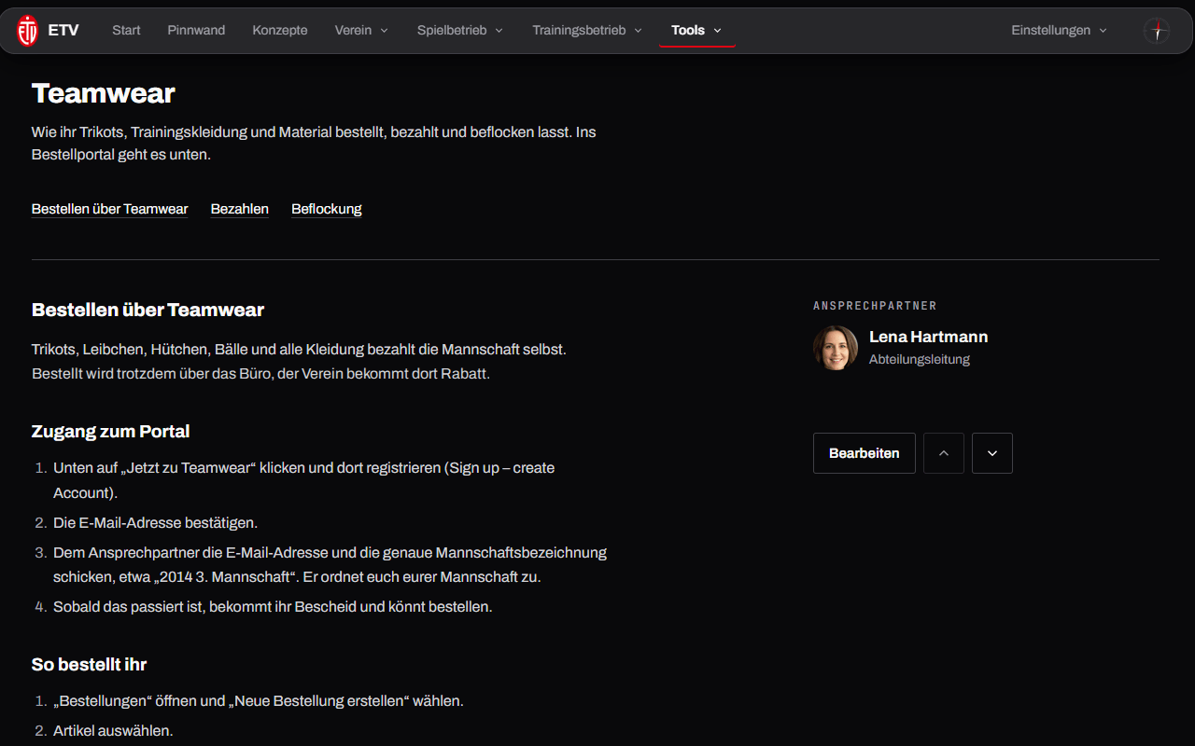
Task: Click the So bestellt ihr heading
Action: pos(90,665)
